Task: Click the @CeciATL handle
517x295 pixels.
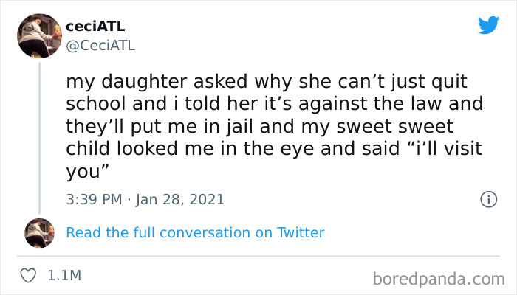Action: click(x=100, y=46)
